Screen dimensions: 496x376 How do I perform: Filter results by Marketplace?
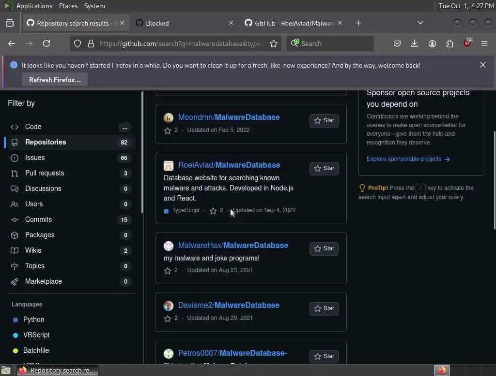tap(70, 282)
